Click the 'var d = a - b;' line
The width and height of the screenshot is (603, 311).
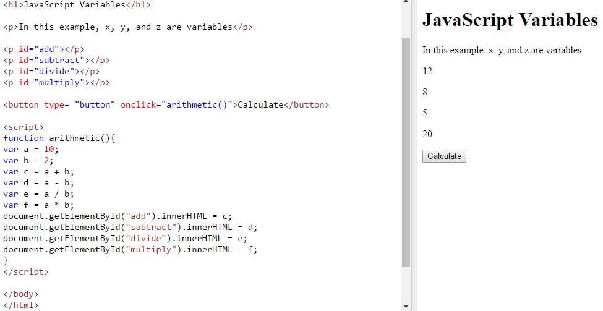click(38, 183)
